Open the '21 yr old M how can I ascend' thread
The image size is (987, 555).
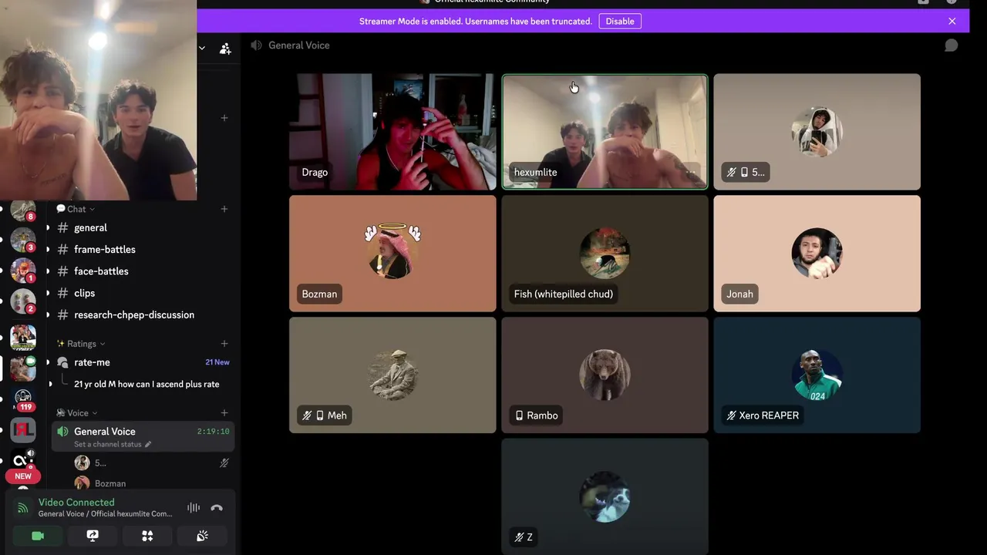(x=147, y=384)
